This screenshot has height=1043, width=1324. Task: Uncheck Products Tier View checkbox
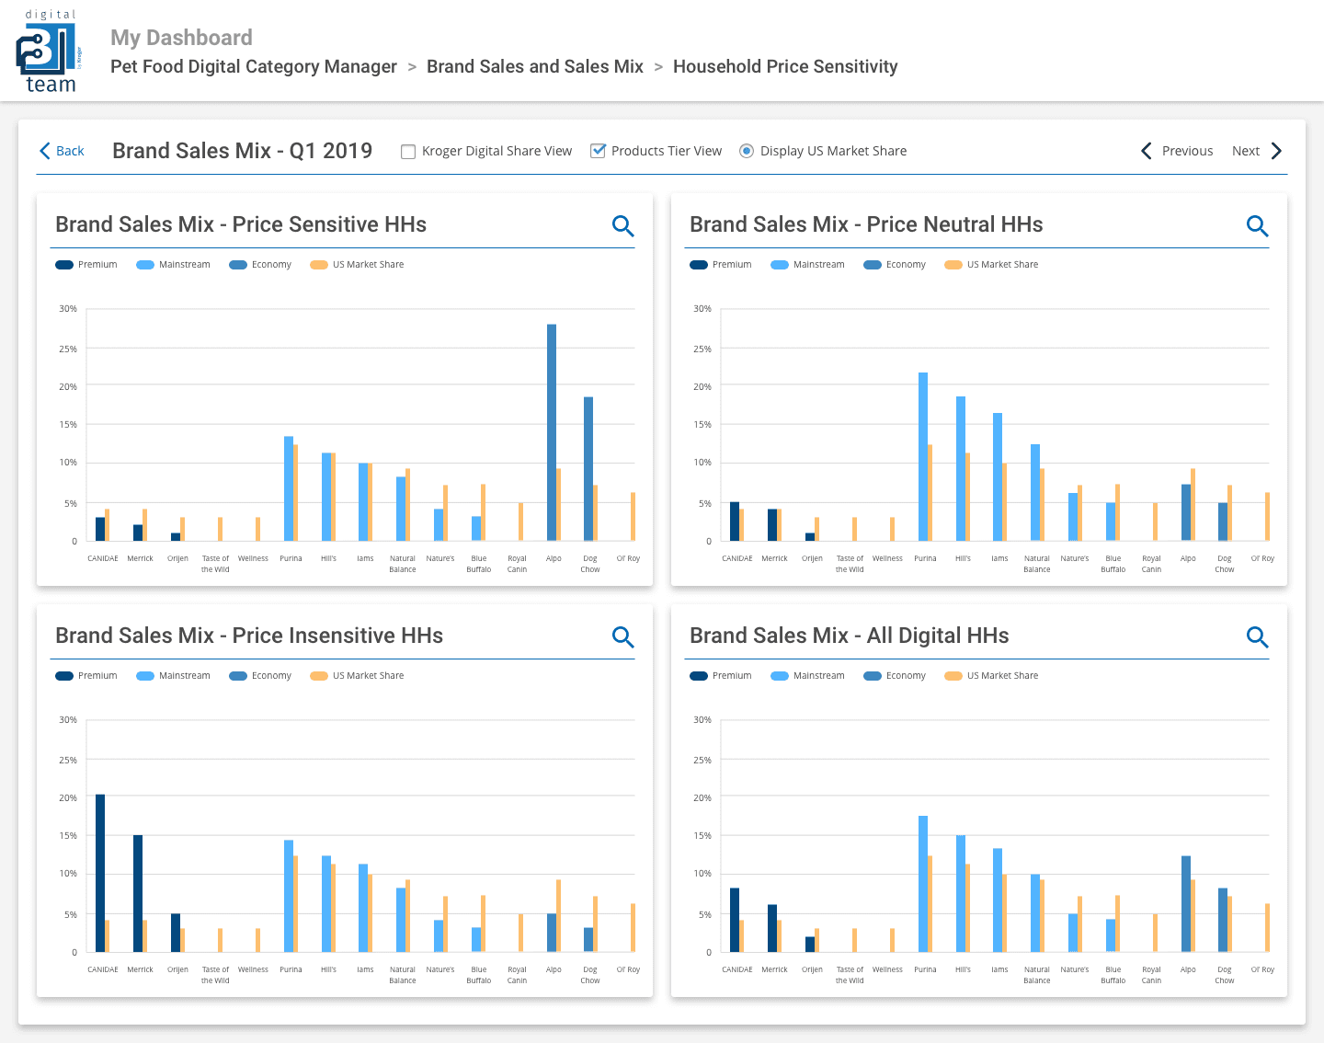(x=598, y=151)
